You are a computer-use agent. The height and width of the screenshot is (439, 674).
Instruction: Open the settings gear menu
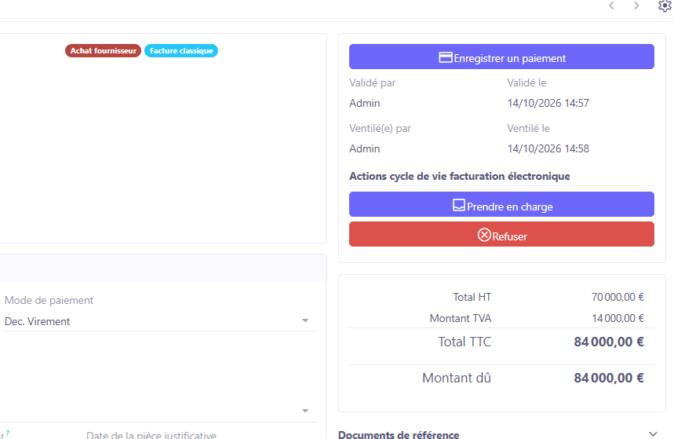(665, 5)
